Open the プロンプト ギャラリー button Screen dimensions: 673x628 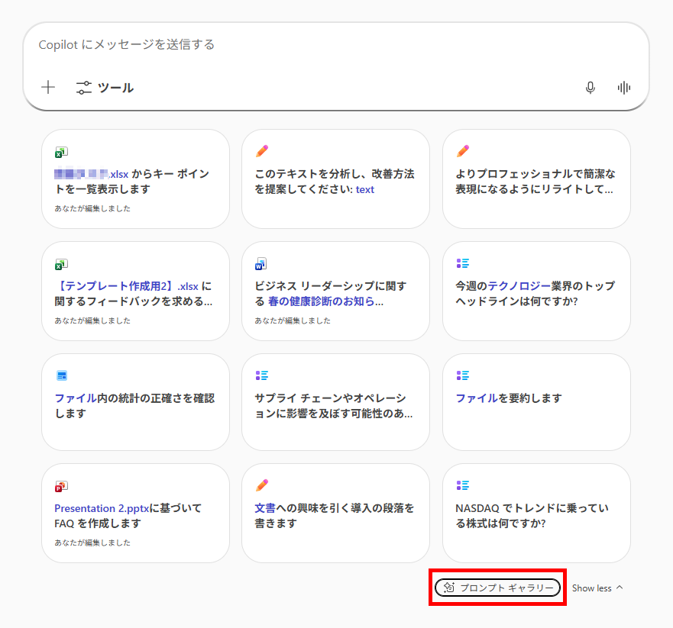[497, 588]
